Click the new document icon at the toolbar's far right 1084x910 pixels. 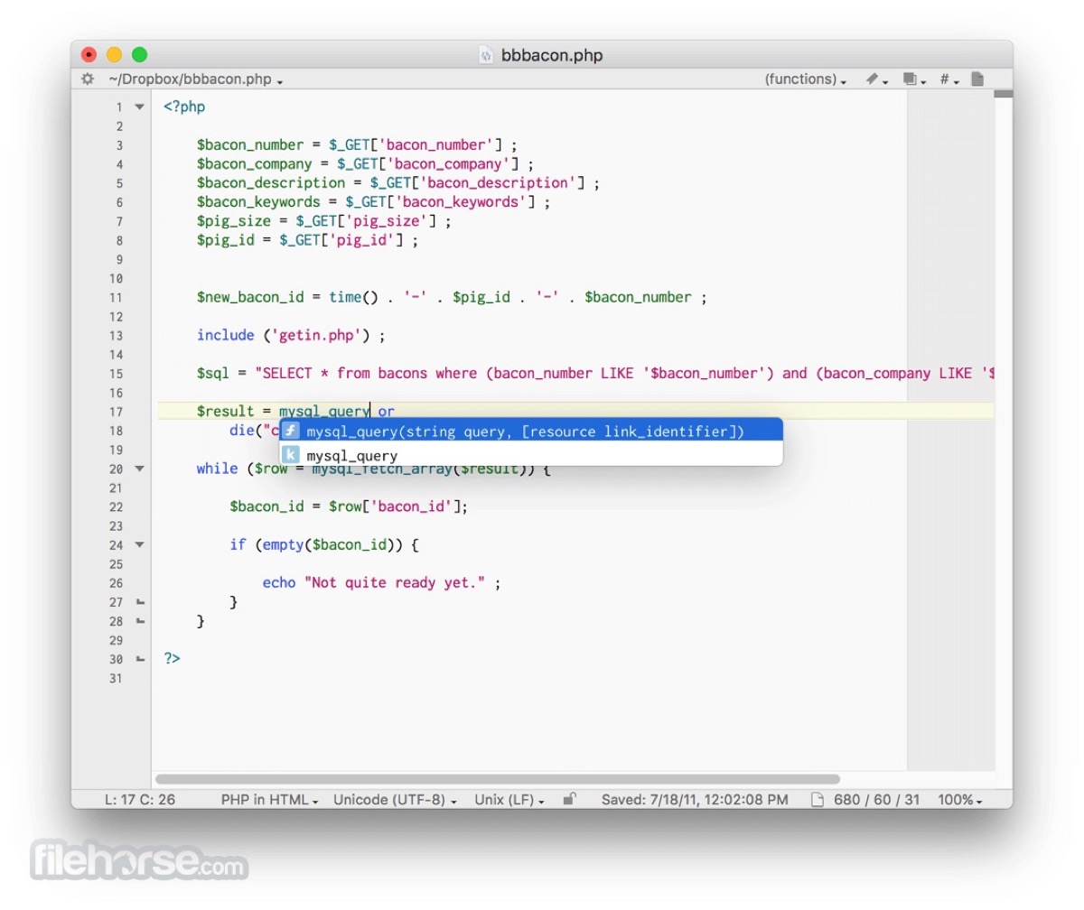[977, 79]
